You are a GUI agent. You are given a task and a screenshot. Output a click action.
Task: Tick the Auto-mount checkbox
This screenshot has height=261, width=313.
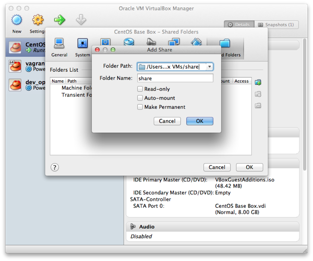pos(140,98)
